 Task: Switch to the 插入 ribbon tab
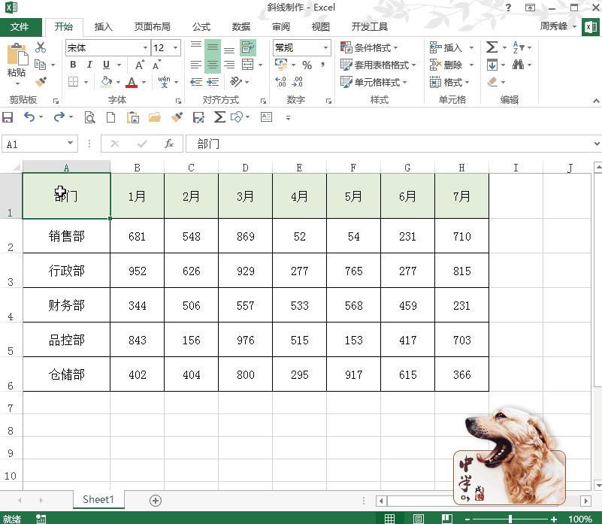tap(103, 26)
